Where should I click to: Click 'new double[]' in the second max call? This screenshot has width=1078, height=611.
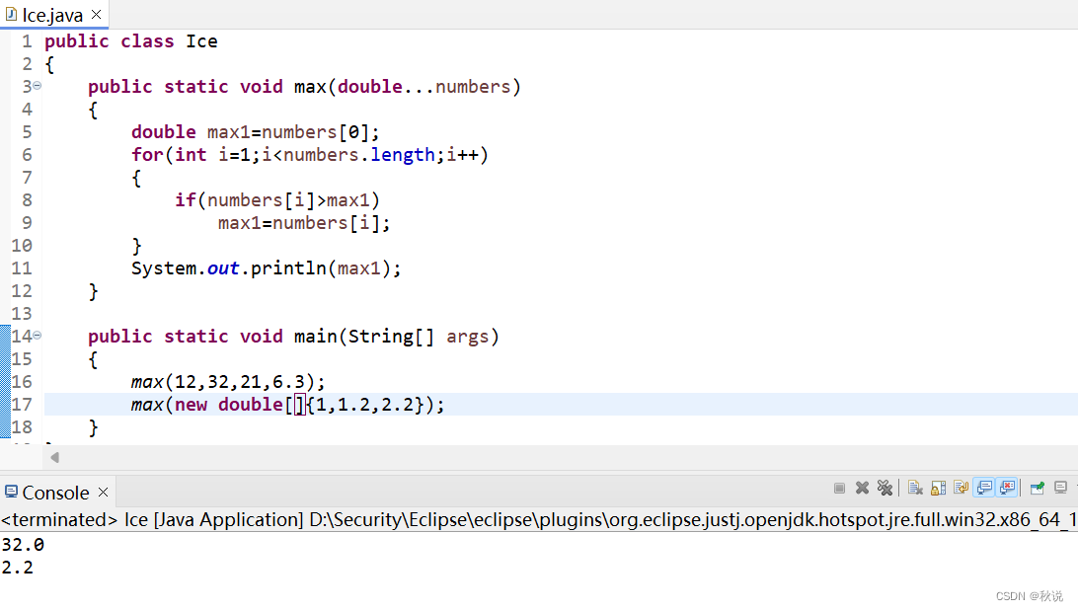pyautogui.click(x=239, y=405)
